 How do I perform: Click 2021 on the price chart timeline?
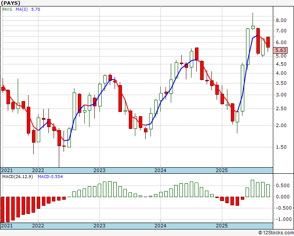(7, 170)
